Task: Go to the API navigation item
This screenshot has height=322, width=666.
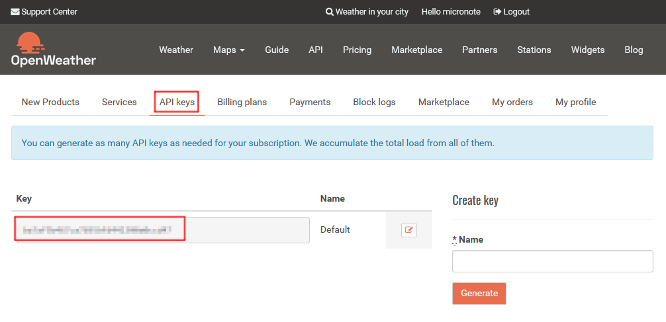Action: pos(316,50)
